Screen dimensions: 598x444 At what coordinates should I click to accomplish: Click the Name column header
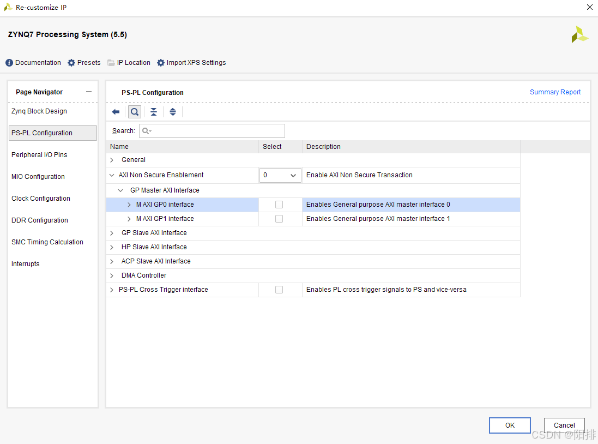[x=183, y=147]
